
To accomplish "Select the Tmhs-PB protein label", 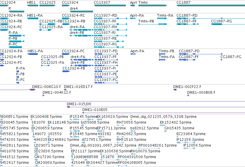I will [167, 51].
